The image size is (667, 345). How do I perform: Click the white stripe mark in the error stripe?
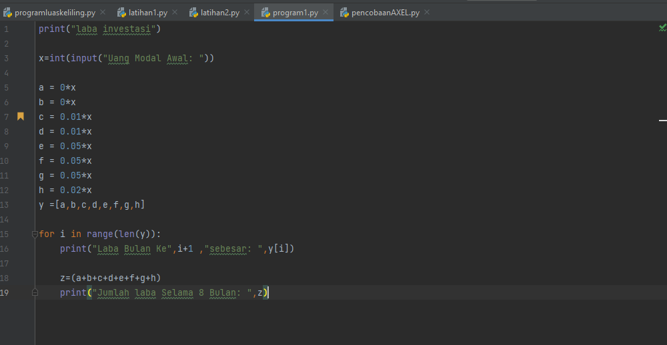point(663,121)
